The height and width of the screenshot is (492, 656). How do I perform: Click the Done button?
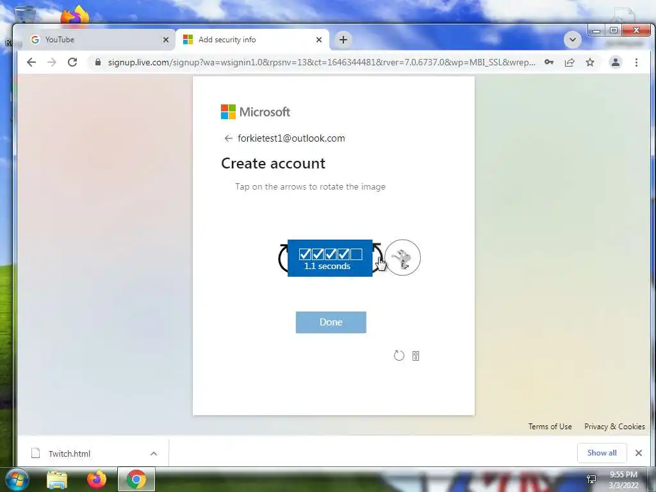[x=331, y=322]
